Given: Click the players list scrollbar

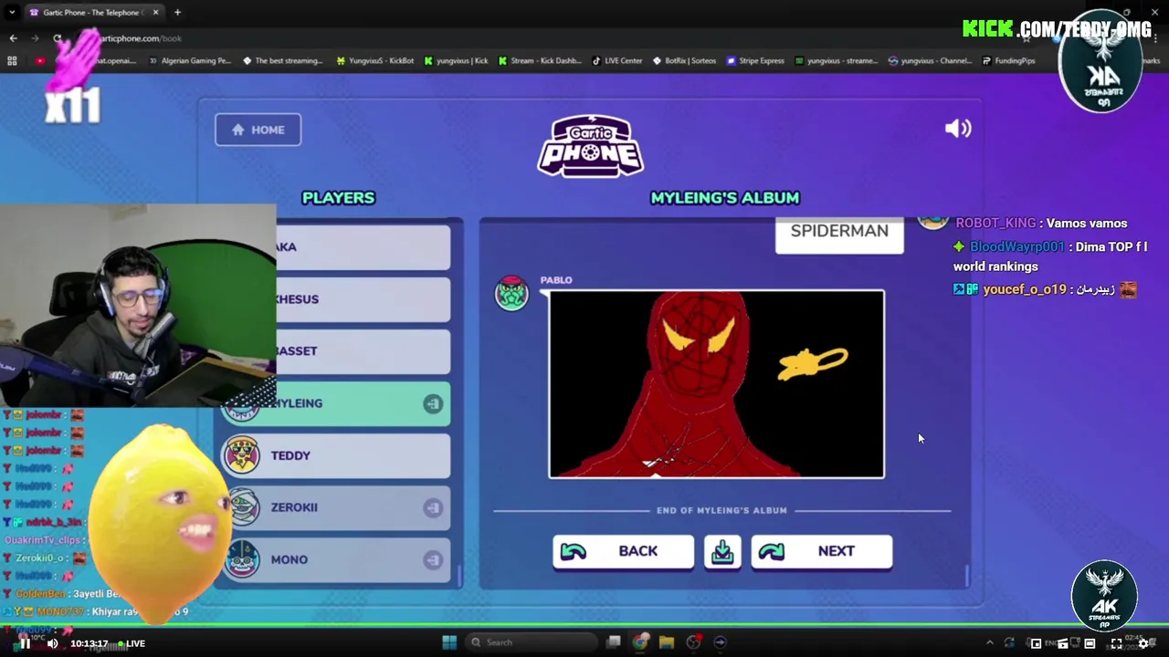Looking at the screenshot, I should coord(459,575).
